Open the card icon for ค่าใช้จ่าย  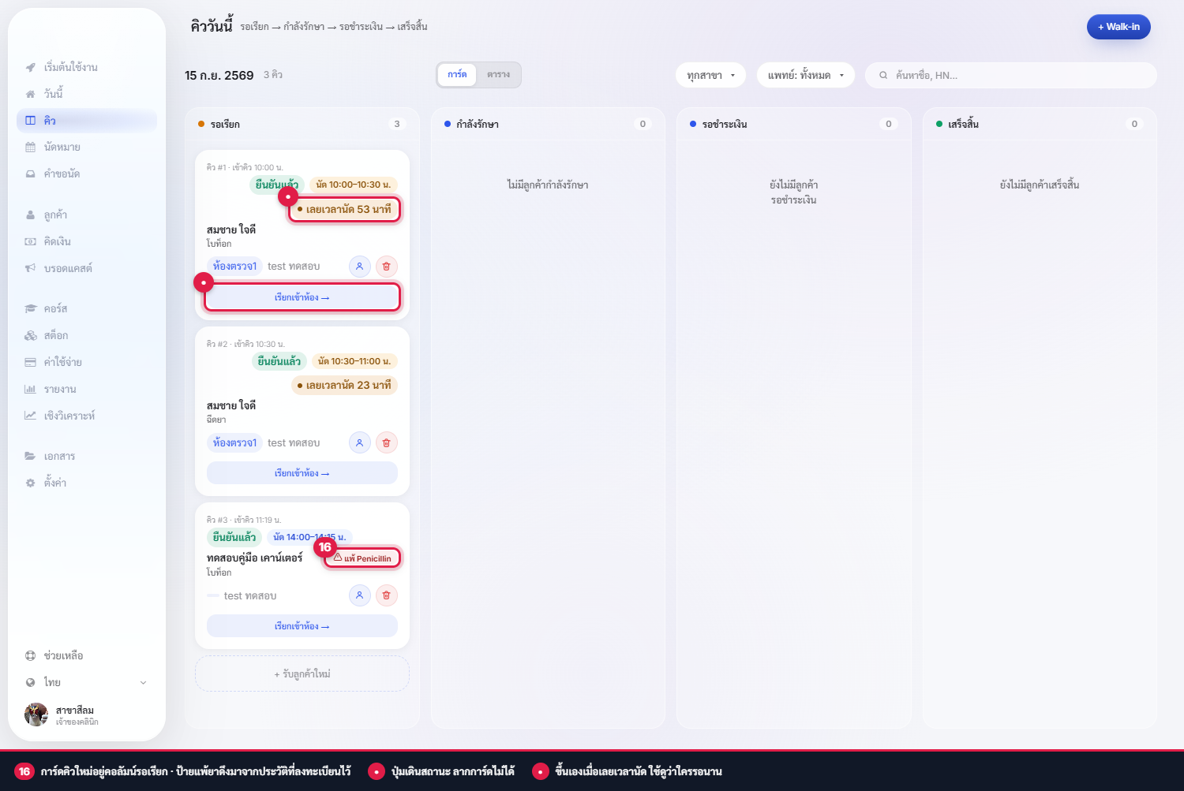tap(30, 363)
